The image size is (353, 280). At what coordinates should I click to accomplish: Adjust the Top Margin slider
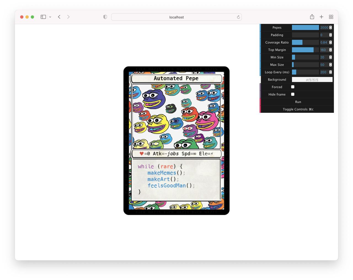305,50
